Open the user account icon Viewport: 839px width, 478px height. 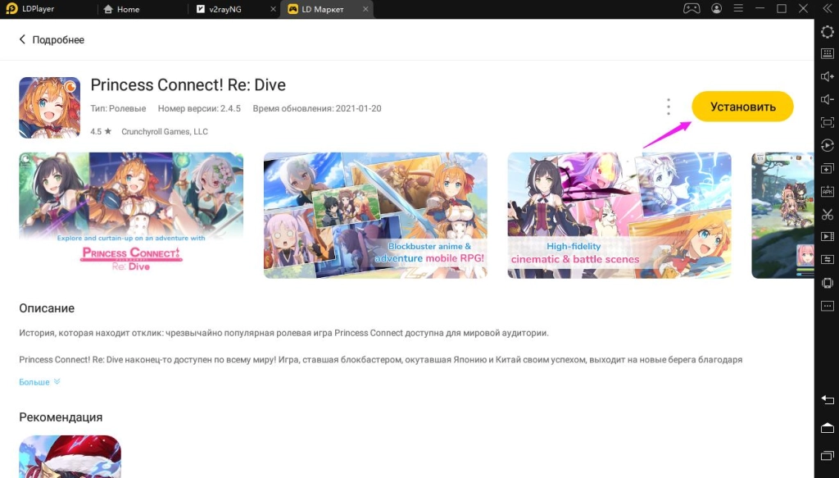(x=716, y=9)
